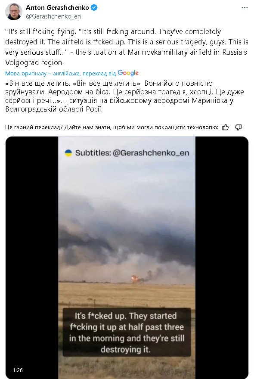The width and height of the screenshot is (254, 379).
Task: Click the English tweet text paragraph
Action: click(x=127, y=47)
